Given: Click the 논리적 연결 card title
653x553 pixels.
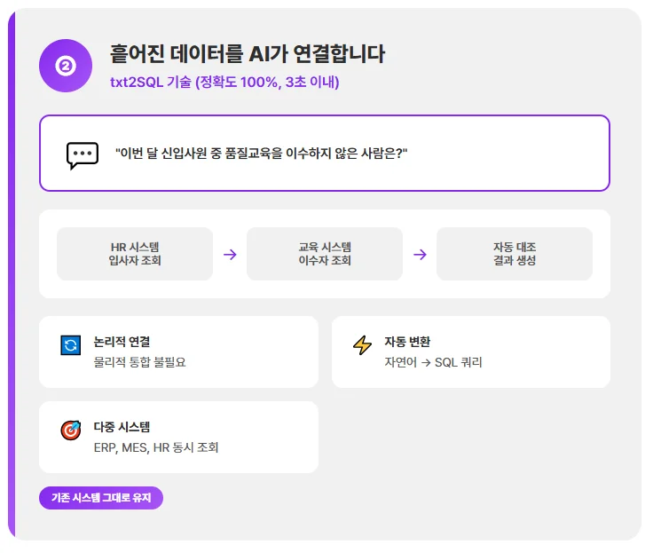Looking at the screenshot, I should click(122, 342).
